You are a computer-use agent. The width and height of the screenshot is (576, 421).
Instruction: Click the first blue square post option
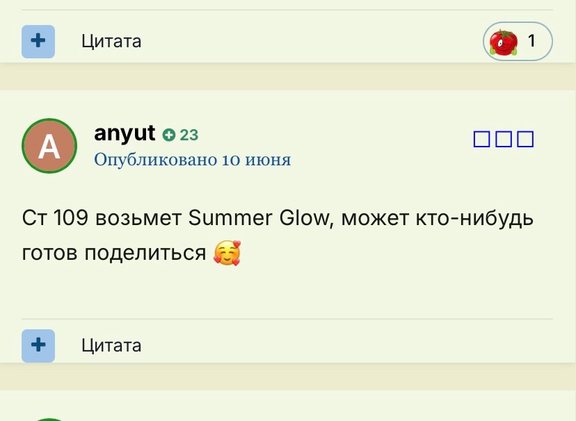[x=481, y=140]
